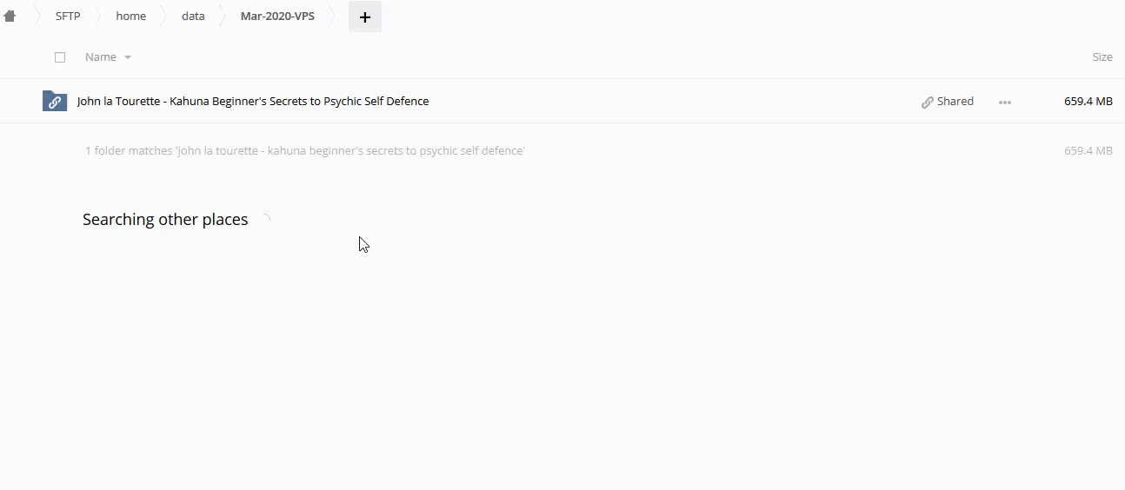Sort by the Size column header
Viewport: 1125px width, 490px height.
click(1102, 57)
